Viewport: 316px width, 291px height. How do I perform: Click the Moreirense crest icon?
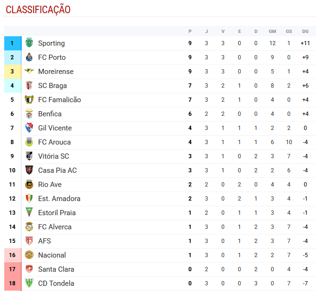[x=29, y=71]
